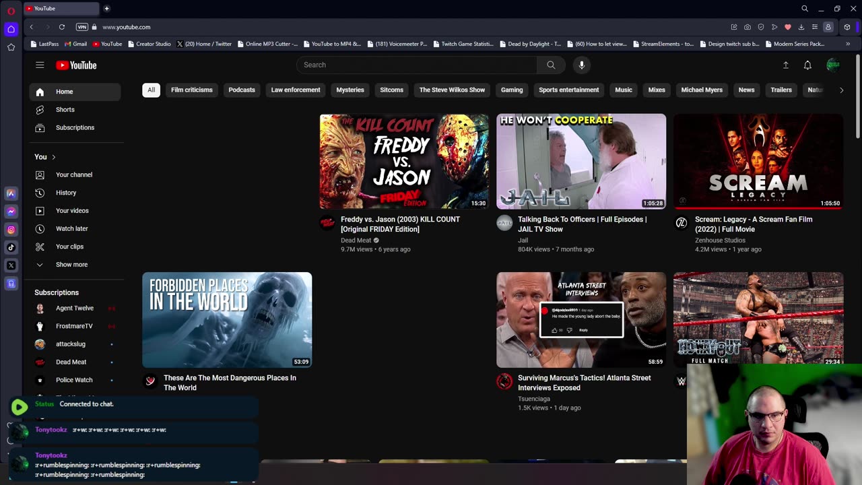Screen dimensions: 862x485
Task: Open a new tab with plus button
Action: click(106, 8)
